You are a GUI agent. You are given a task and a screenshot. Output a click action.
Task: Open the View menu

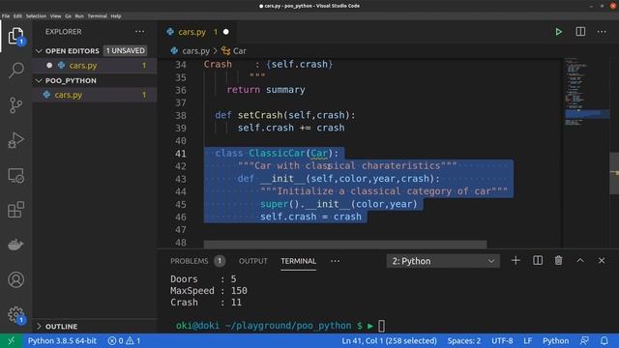[x=55, y=16]
